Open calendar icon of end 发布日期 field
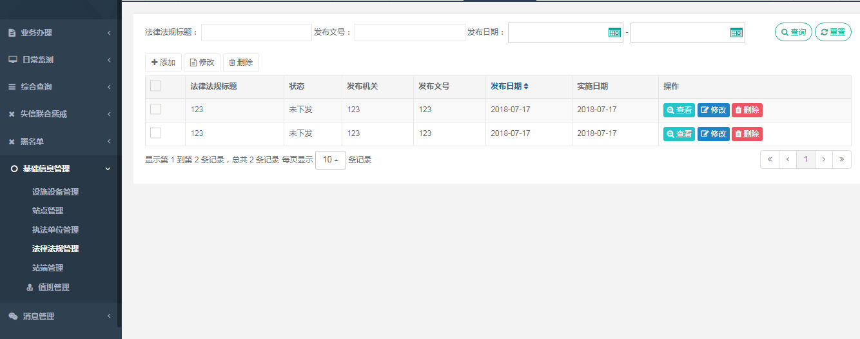This screenshot has width=860, height=339. [x=736, y=32]
